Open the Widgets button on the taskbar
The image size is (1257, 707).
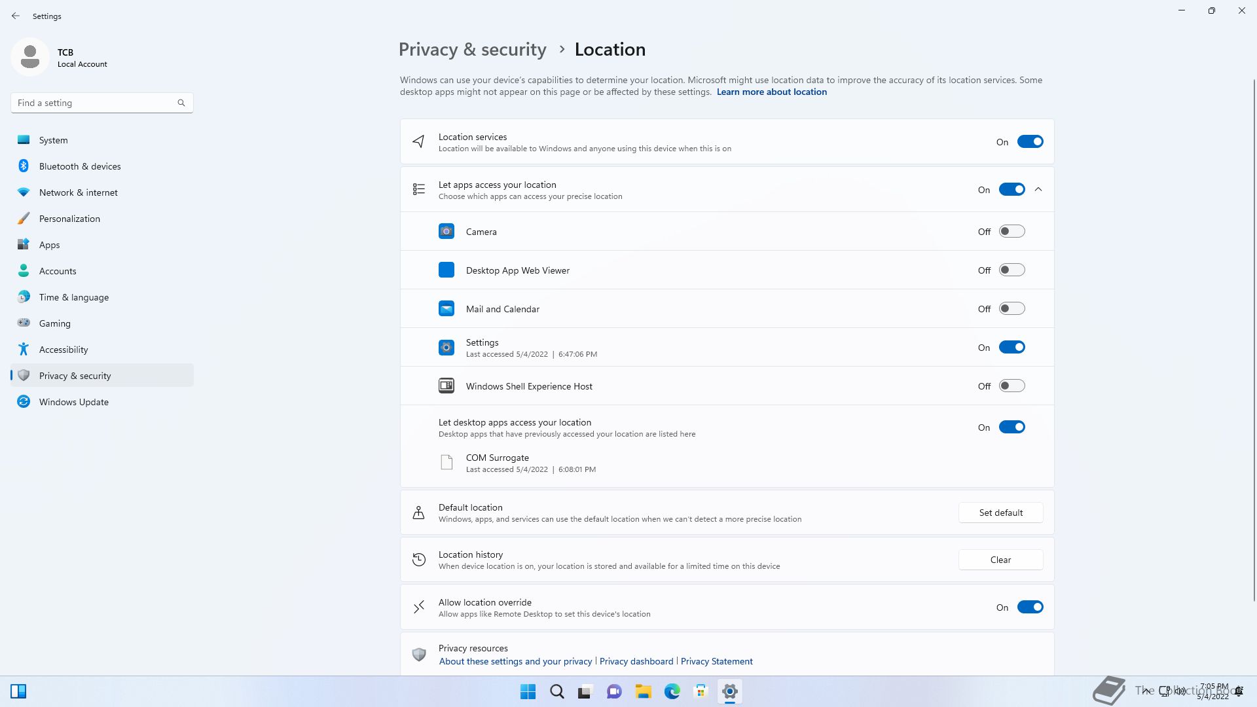[18, 691]
